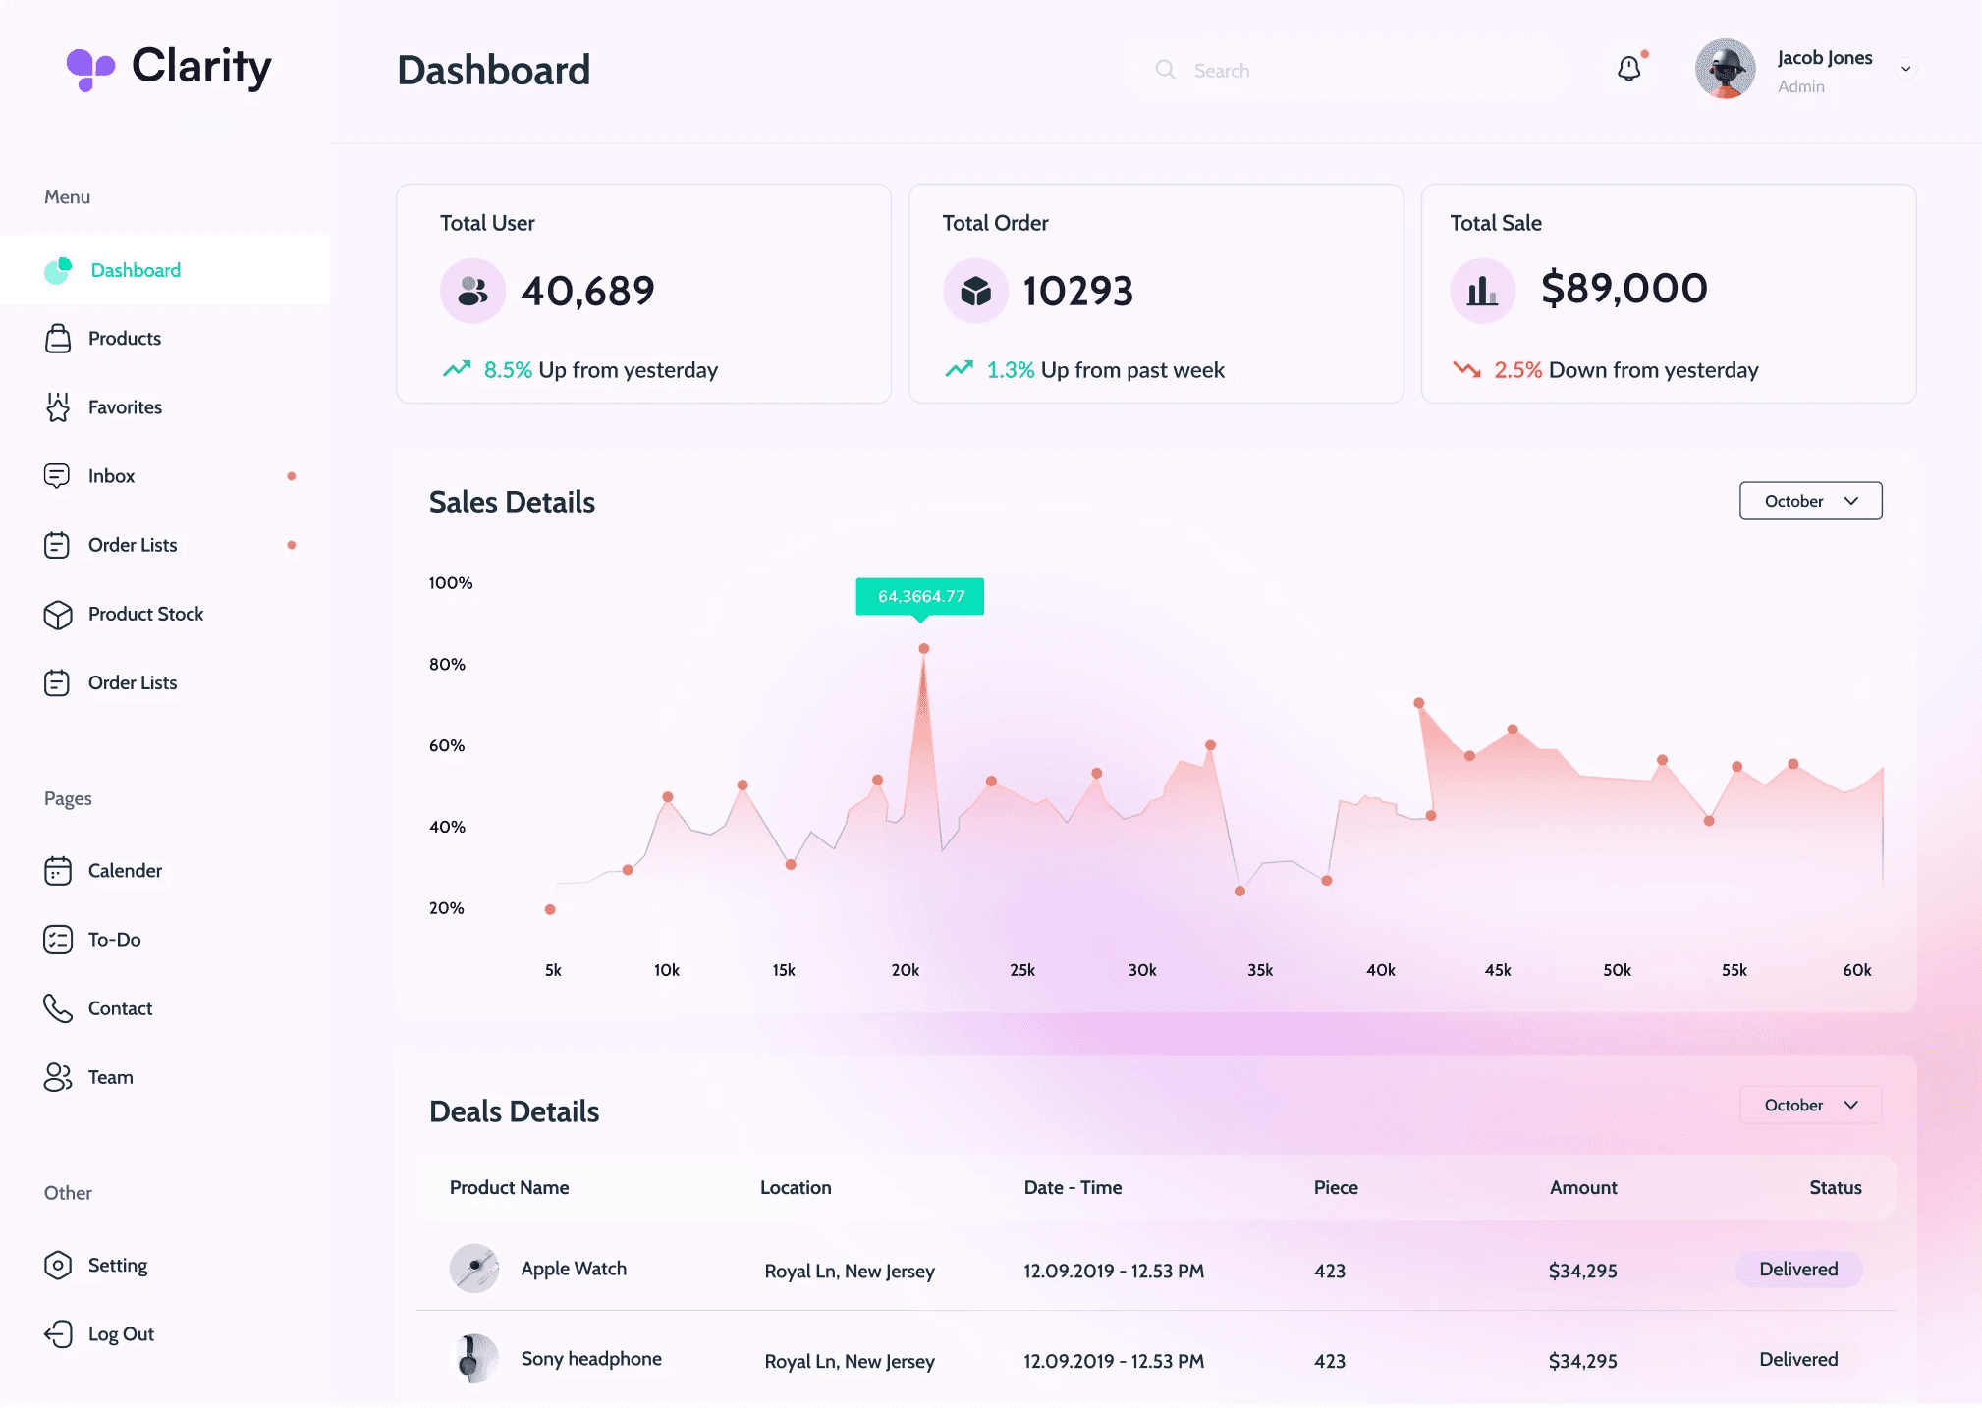Click the Log Out arrow icon

[58, 1333]
